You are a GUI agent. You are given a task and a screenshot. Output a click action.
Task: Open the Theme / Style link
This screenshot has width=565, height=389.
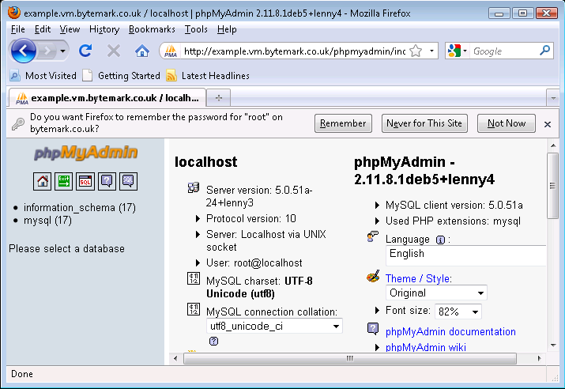pos(417,278)
